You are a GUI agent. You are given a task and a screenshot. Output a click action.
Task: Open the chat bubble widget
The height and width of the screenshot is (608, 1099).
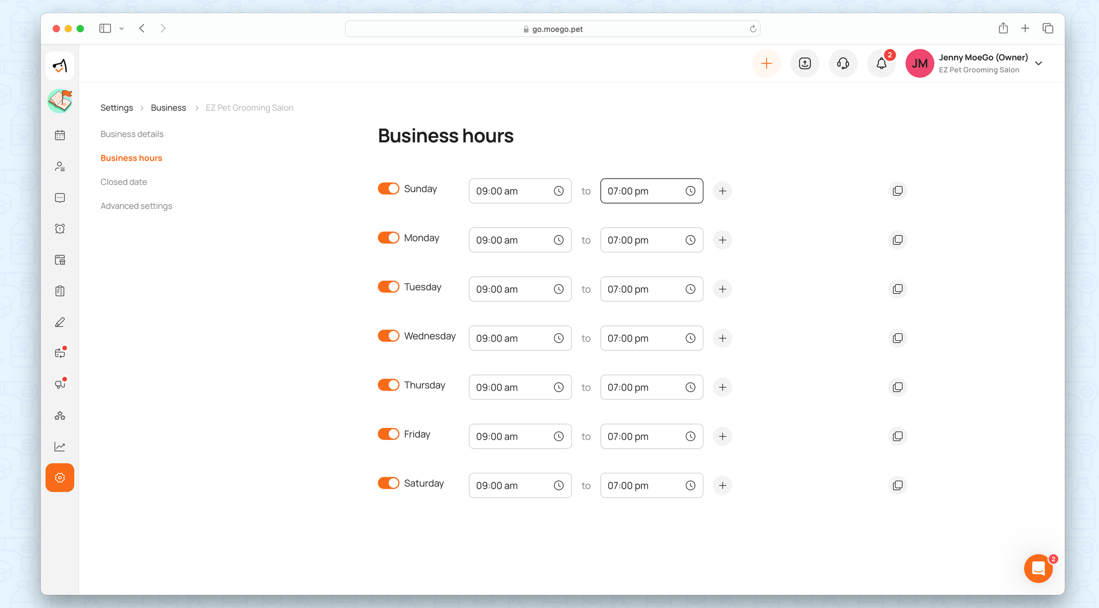pyautogui.click(x=1038, y=568)
